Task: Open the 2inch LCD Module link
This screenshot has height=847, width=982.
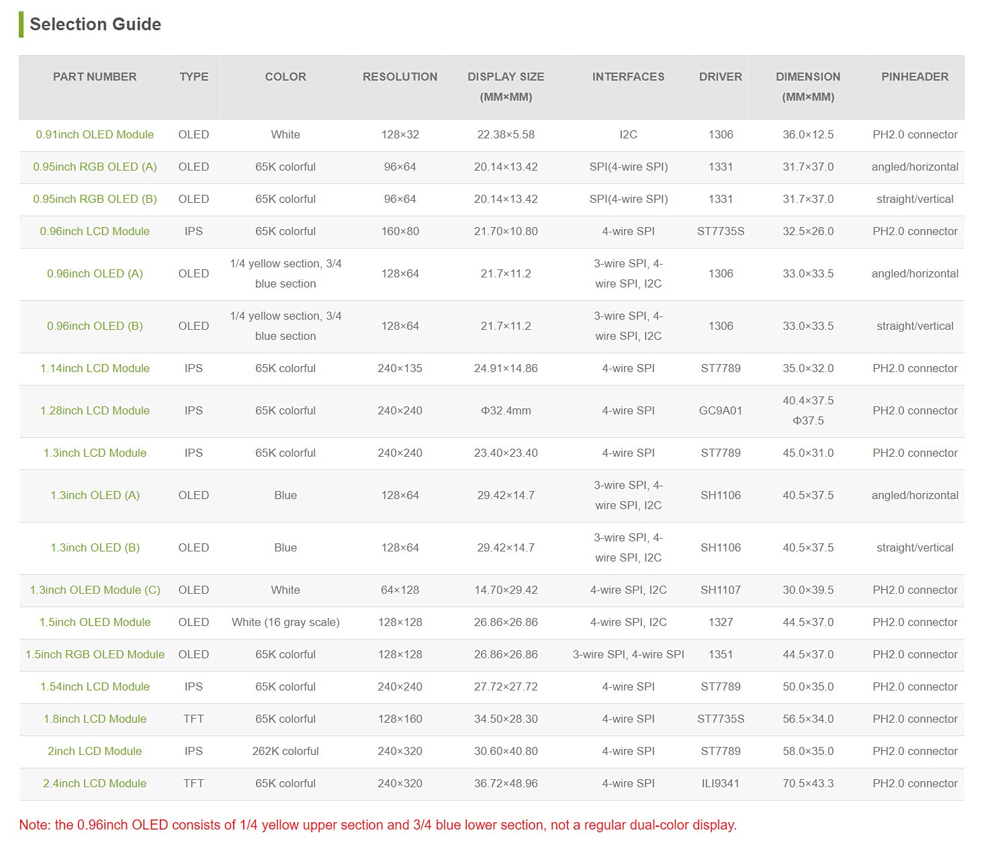Action: (95, 751)
